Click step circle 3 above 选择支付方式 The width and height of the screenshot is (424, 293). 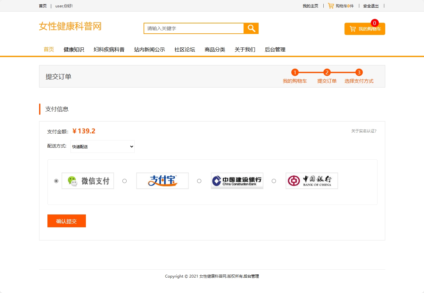click(x=359, y=72)
